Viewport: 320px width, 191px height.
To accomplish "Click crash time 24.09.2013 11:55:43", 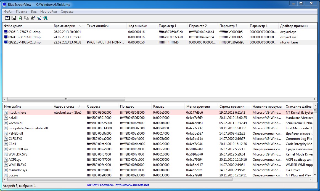I will [x=67, y=37].
